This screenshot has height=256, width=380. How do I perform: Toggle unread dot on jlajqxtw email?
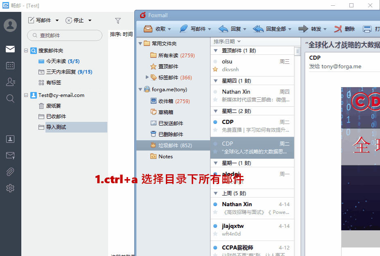215,226
